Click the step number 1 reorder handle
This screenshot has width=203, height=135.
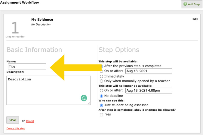(x=15, y=28)
